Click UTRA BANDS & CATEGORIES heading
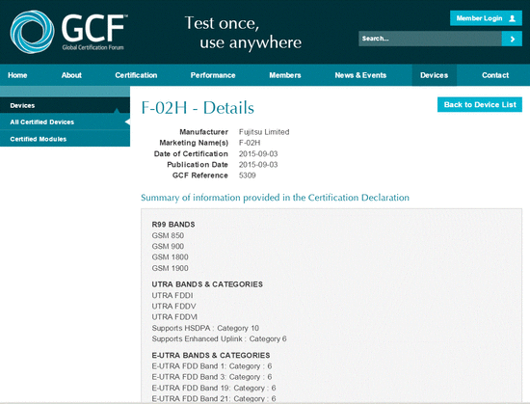 tap(207, 284)
